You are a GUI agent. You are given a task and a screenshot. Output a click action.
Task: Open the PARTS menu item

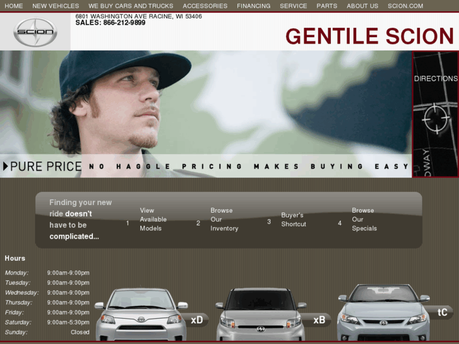click(326, 6)
